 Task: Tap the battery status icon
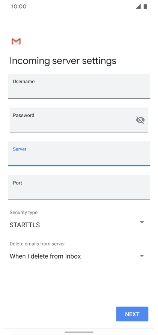pyautogui.click(x=145, y=6)
